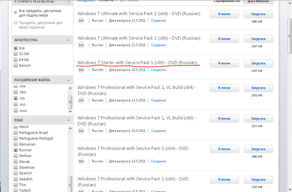292x192 pixels.
Task: Open Сведения link for Professional x64 DVD
Action: tap(159, 161)
